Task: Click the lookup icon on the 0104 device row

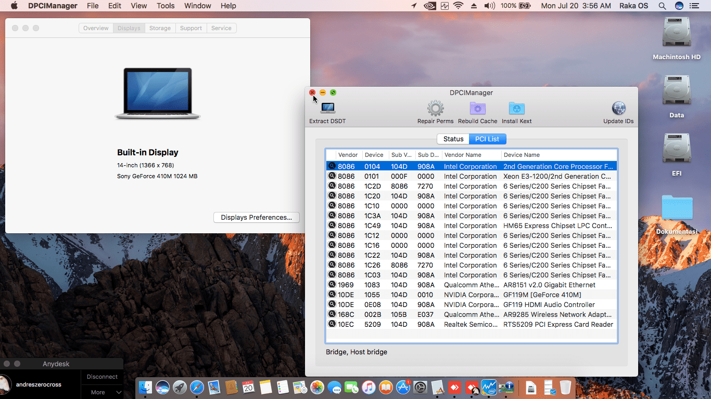Action: tap(332, 166)
